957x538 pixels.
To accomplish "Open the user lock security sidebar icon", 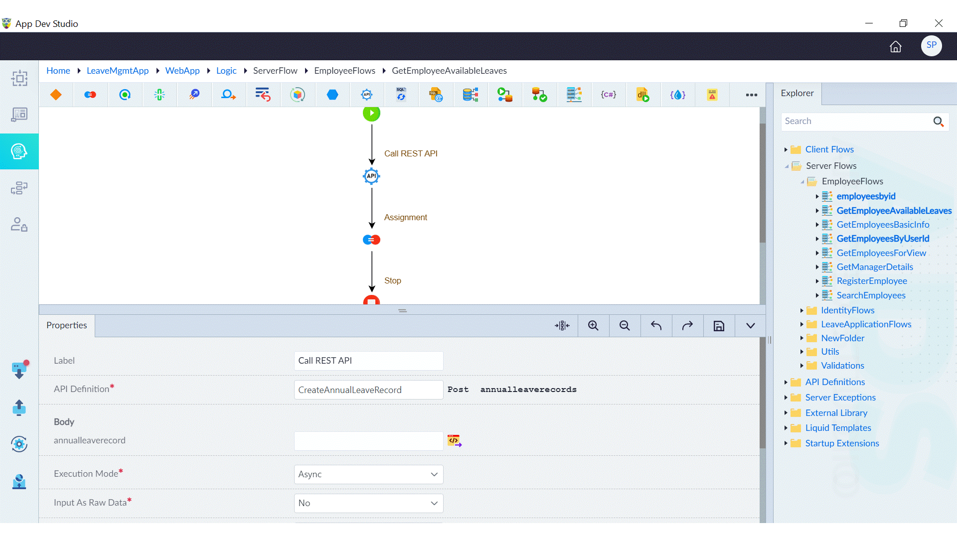I will [x=19, y=224].
